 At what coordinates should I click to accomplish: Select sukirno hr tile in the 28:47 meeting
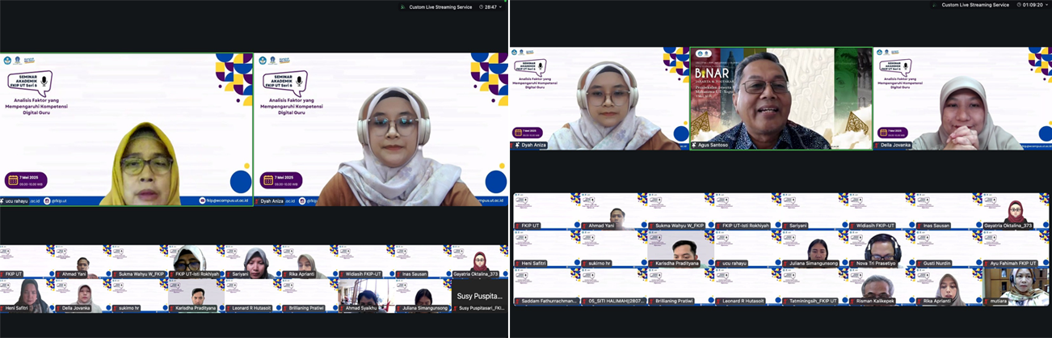pos(140,296)
